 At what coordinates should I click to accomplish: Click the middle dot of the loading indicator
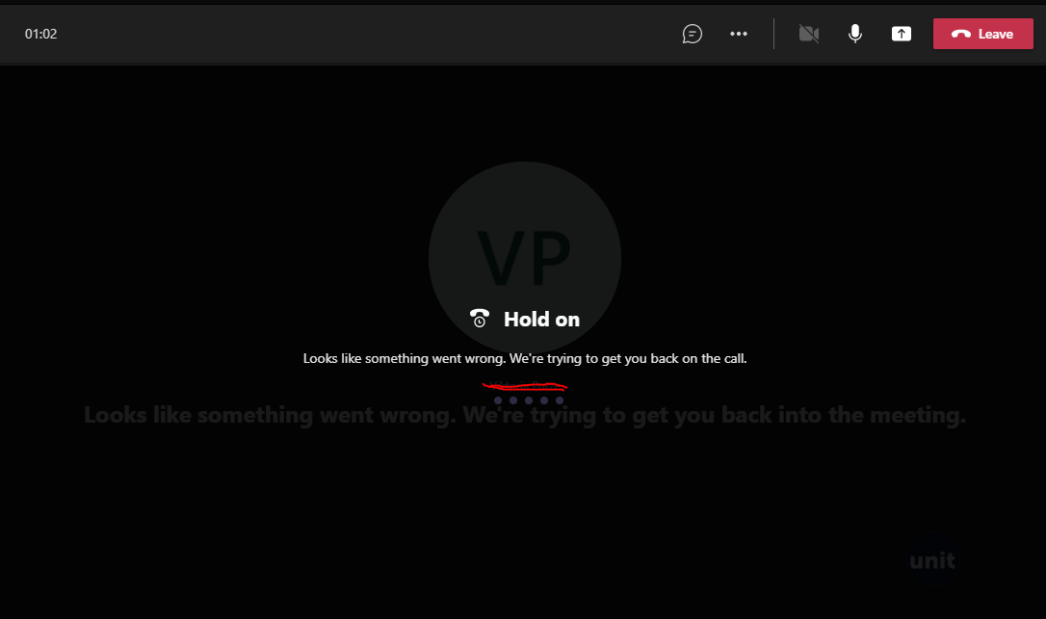tap(529, 400)
